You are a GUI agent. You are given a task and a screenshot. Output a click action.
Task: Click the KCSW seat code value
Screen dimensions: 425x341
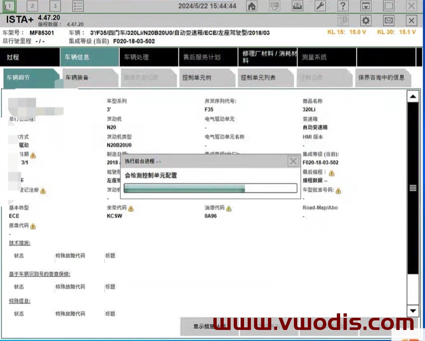pyautogui.click(x=114, y=216)
